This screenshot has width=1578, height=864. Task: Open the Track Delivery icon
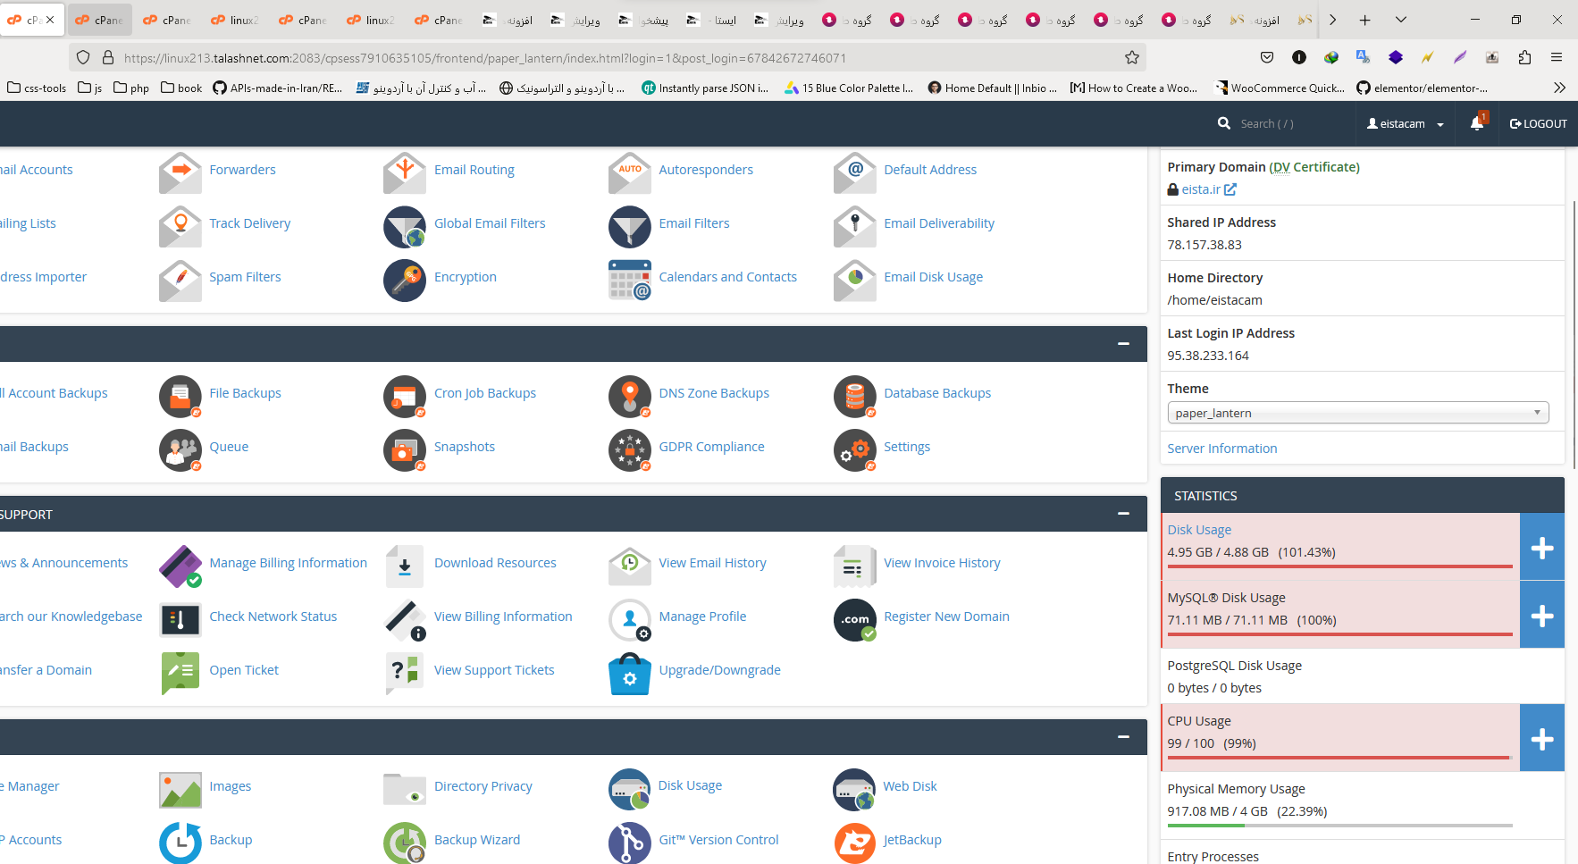pyautogui.click(x=180, y=227)
